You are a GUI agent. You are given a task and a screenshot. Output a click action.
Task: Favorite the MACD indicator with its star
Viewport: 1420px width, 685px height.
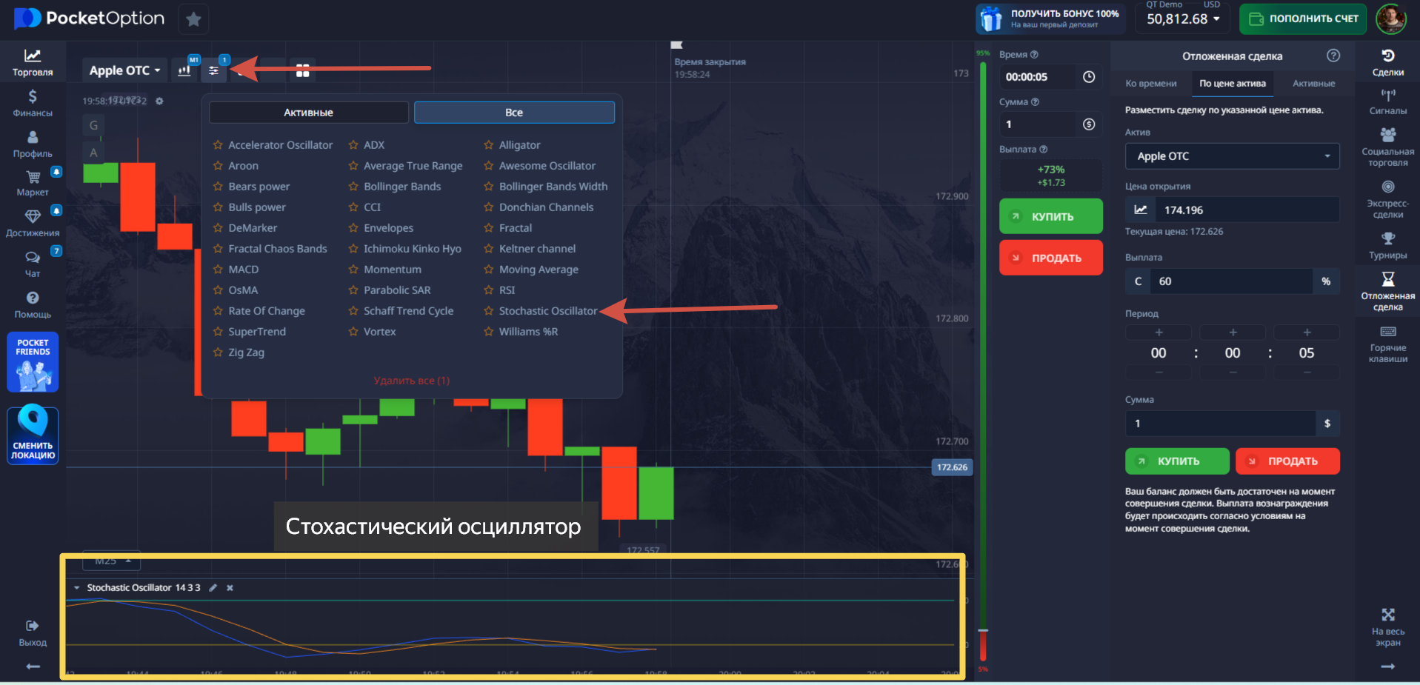coord(218,270)
